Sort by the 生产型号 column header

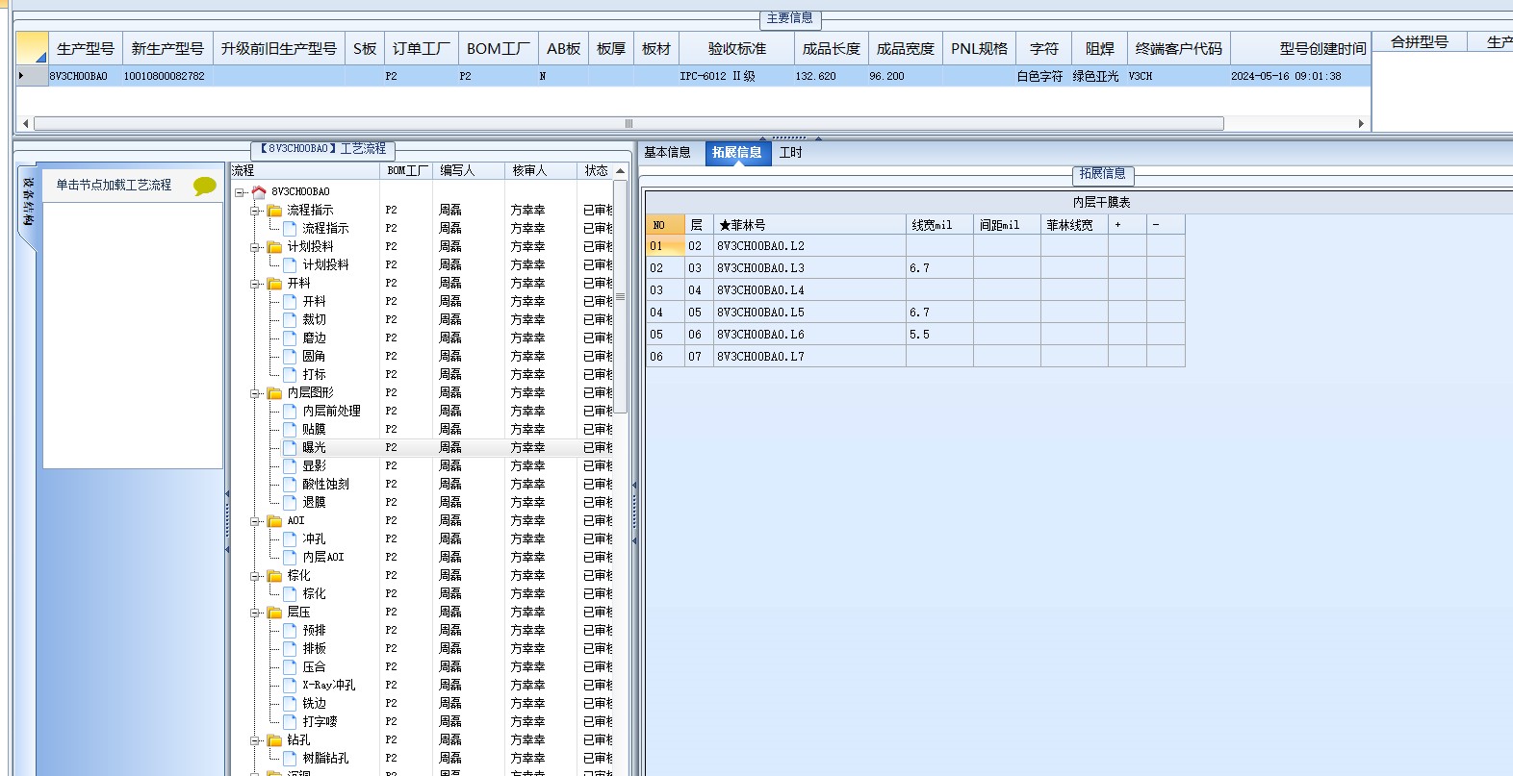coord(85,48)
